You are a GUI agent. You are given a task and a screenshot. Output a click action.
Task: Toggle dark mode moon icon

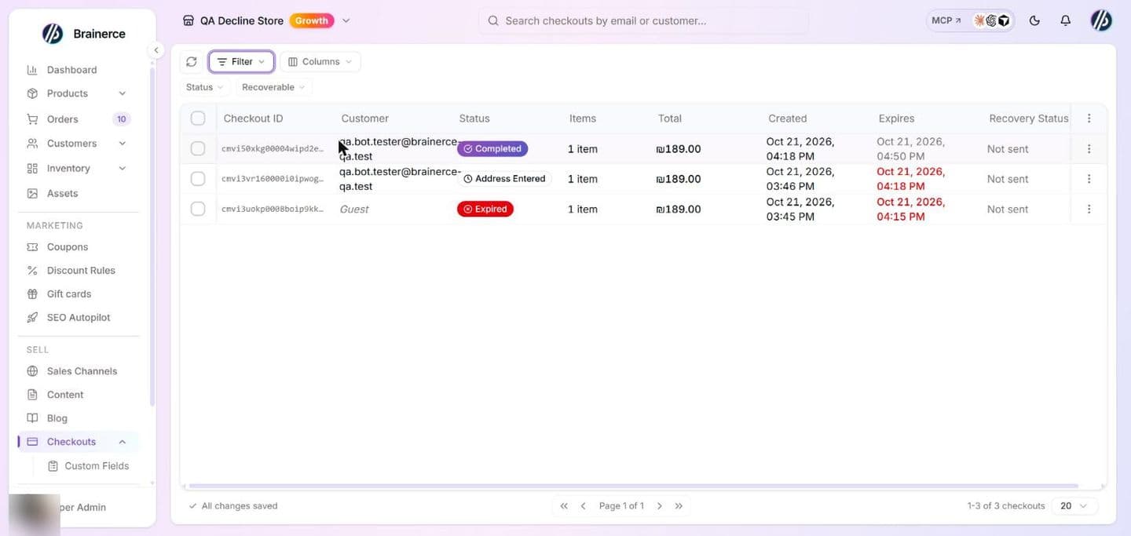(x=1034, y=20)
